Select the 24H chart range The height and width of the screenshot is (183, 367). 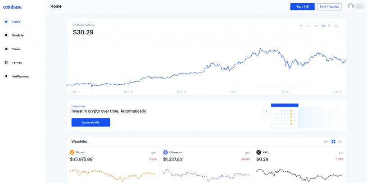tap(309, 26)
